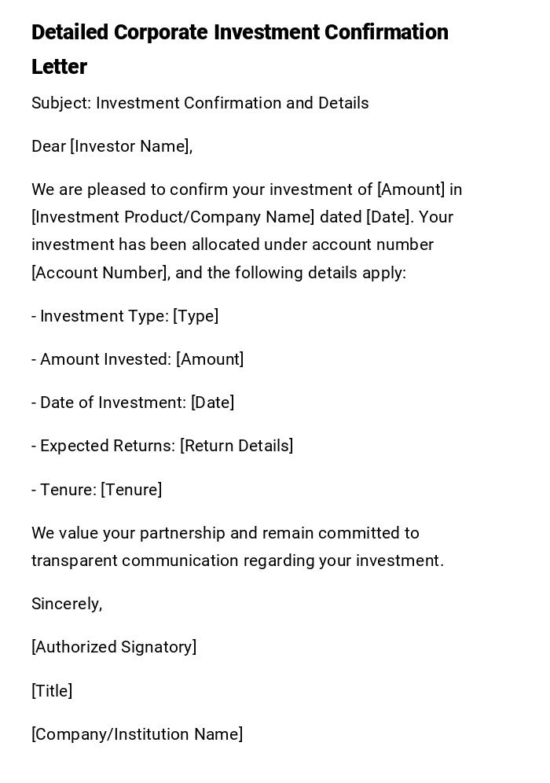Click the [Authorized Signatory] placeholder
This screenshot has width=550, height=783.
click(x=114, y=647)
